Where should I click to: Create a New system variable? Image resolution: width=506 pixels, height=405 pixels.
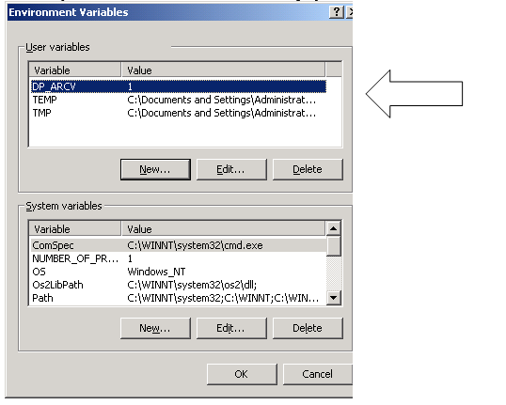pyautogui.click(x=155, y=328)
